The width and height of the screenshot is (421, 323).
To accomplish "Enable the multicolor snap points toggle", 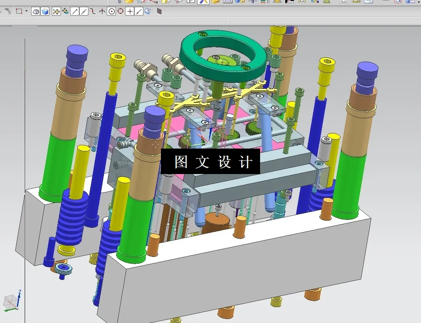I will click(56, 11).
